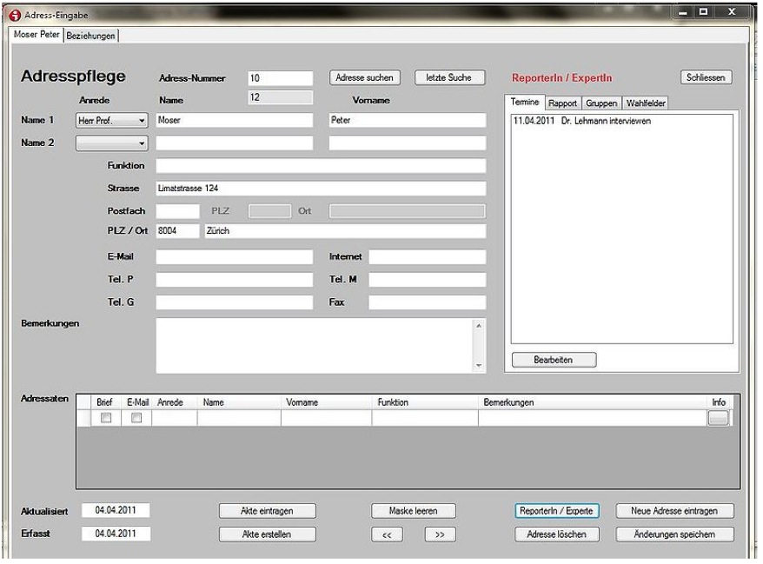Image resolution: width=763 pixels, height=564 pixels.
Task: Switch to the Beziehungen tab
Action: pyautogui.click(x=91, y=35)
